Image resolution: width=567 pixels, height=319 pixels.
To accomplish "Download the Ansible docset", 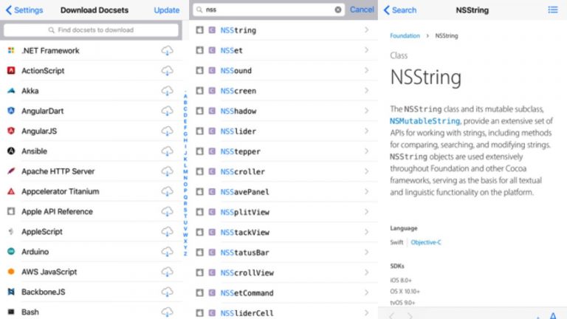I will pyautogui.click(x=167, y=151).
